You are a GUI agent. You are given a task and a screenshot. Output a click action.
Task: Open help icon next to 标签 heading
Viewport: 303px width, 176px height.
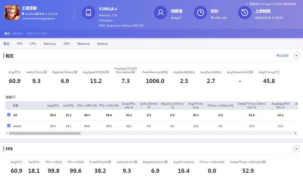pyautogui.click(x=14, y=97)
